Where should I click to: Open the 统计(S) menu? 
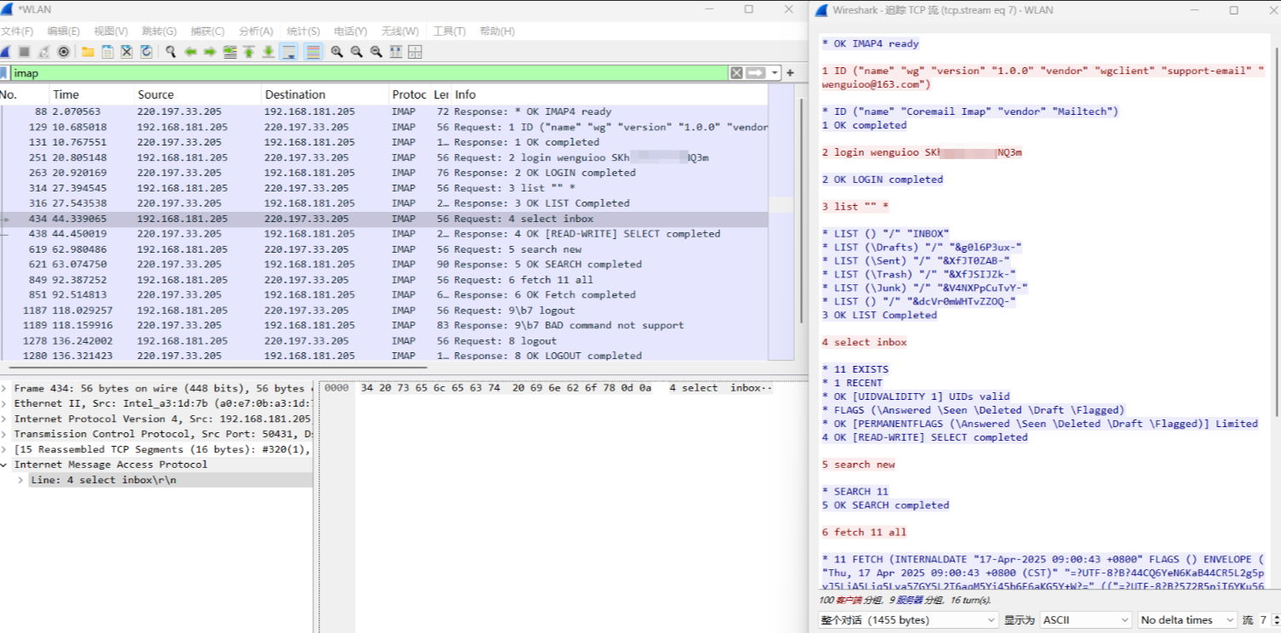(x=304, y=31)
